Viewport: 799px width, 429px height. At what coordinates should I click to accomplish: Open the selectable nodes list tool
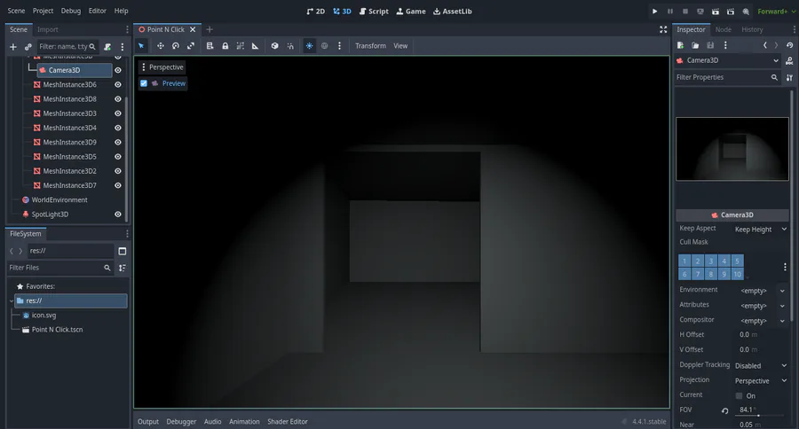click(x=210, y=46)
